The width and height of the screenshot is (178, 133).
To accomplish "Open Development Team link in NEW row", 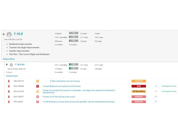I will (169, 86).
